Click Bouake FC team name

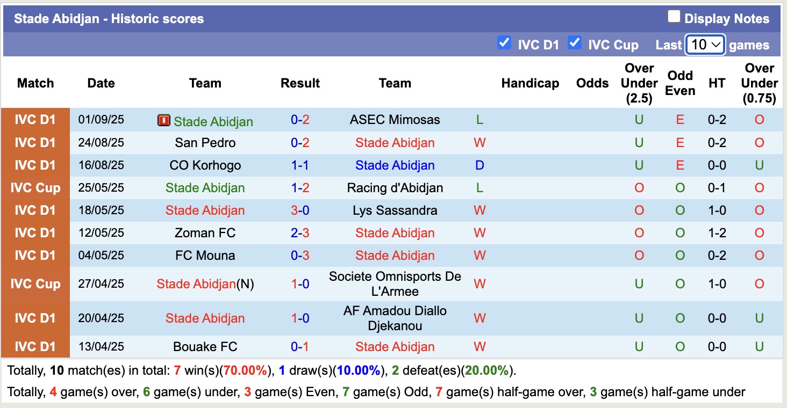[205, 347]
